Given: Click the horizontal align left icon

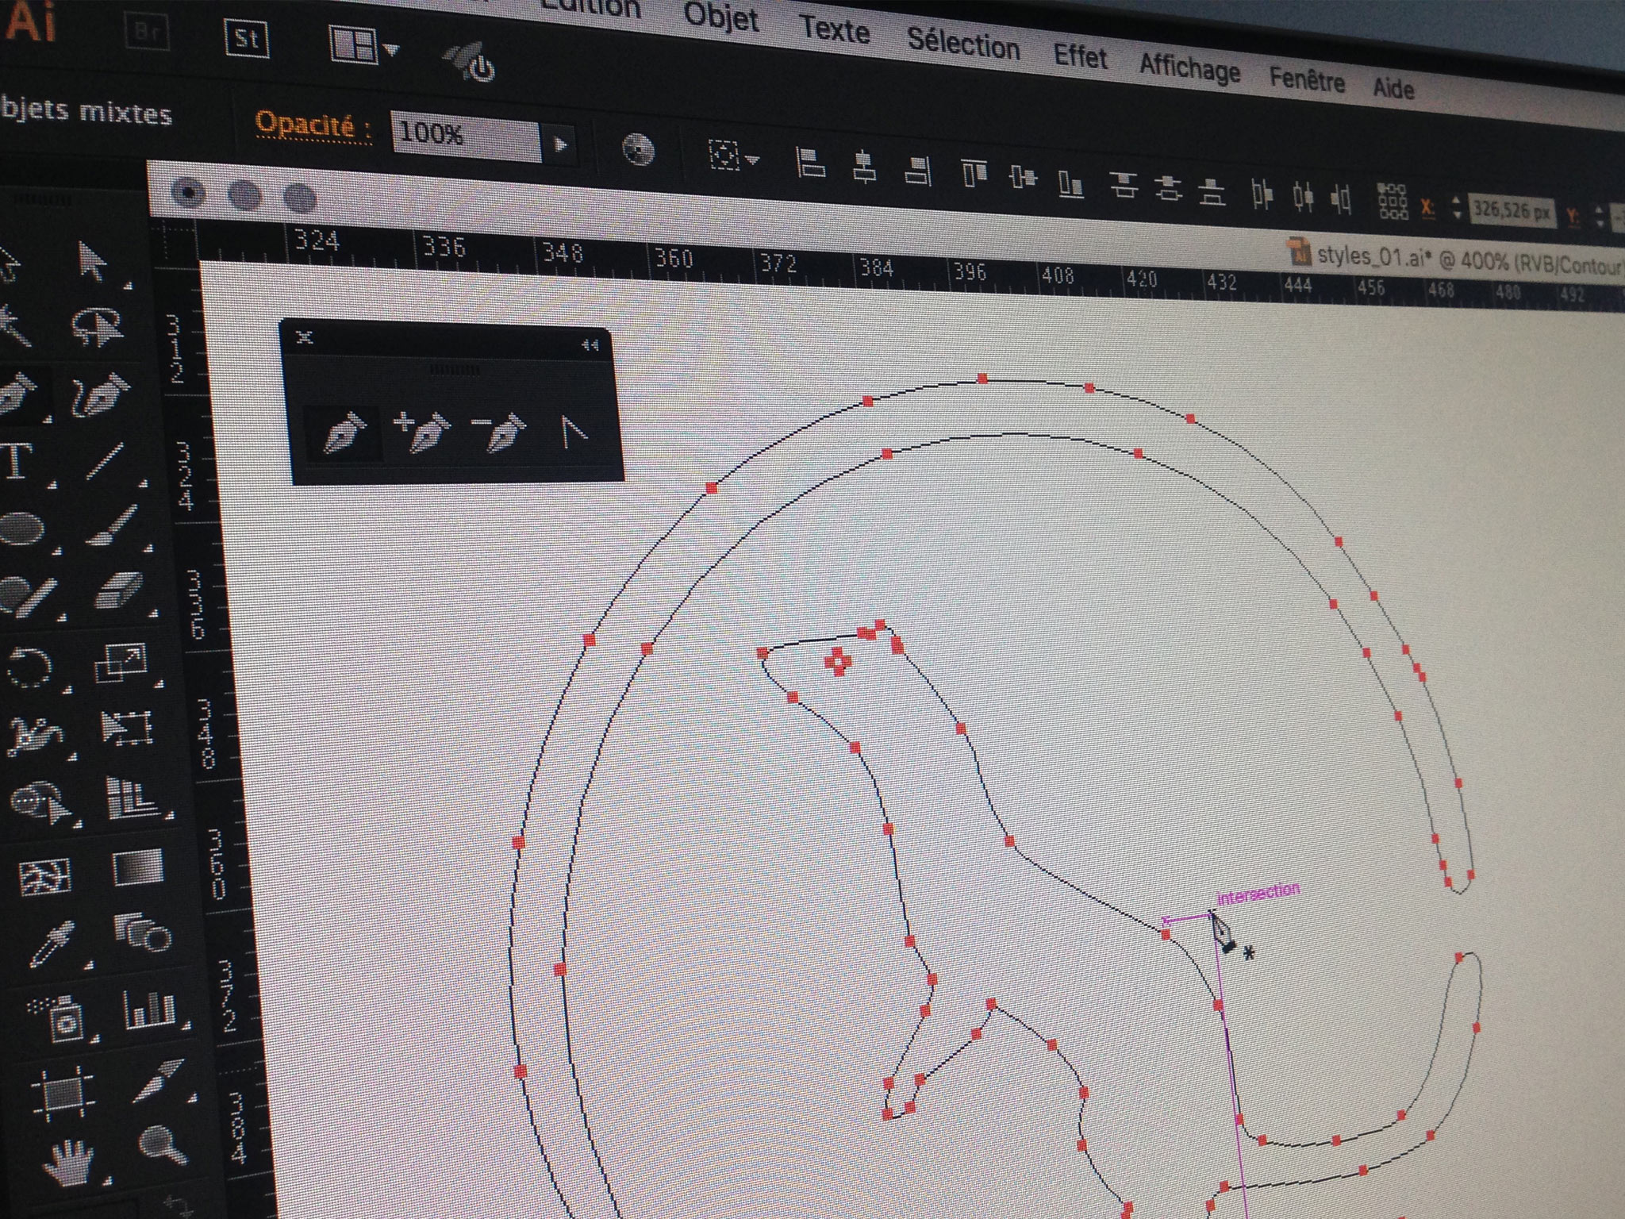Looking at the screenshot, I should 810,163.
